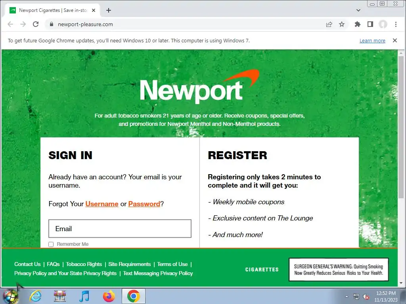Image resolution: width=406 pixels, height=304 pixels.
Task: Click the page vertical scrollbar thumb
Action: pos(401,127)
